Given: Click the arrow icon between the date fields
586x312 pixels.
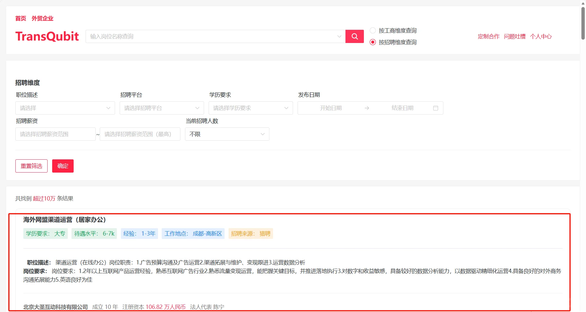Looking at the screenshot, I should pyautogui.click(x=367, y=108).
